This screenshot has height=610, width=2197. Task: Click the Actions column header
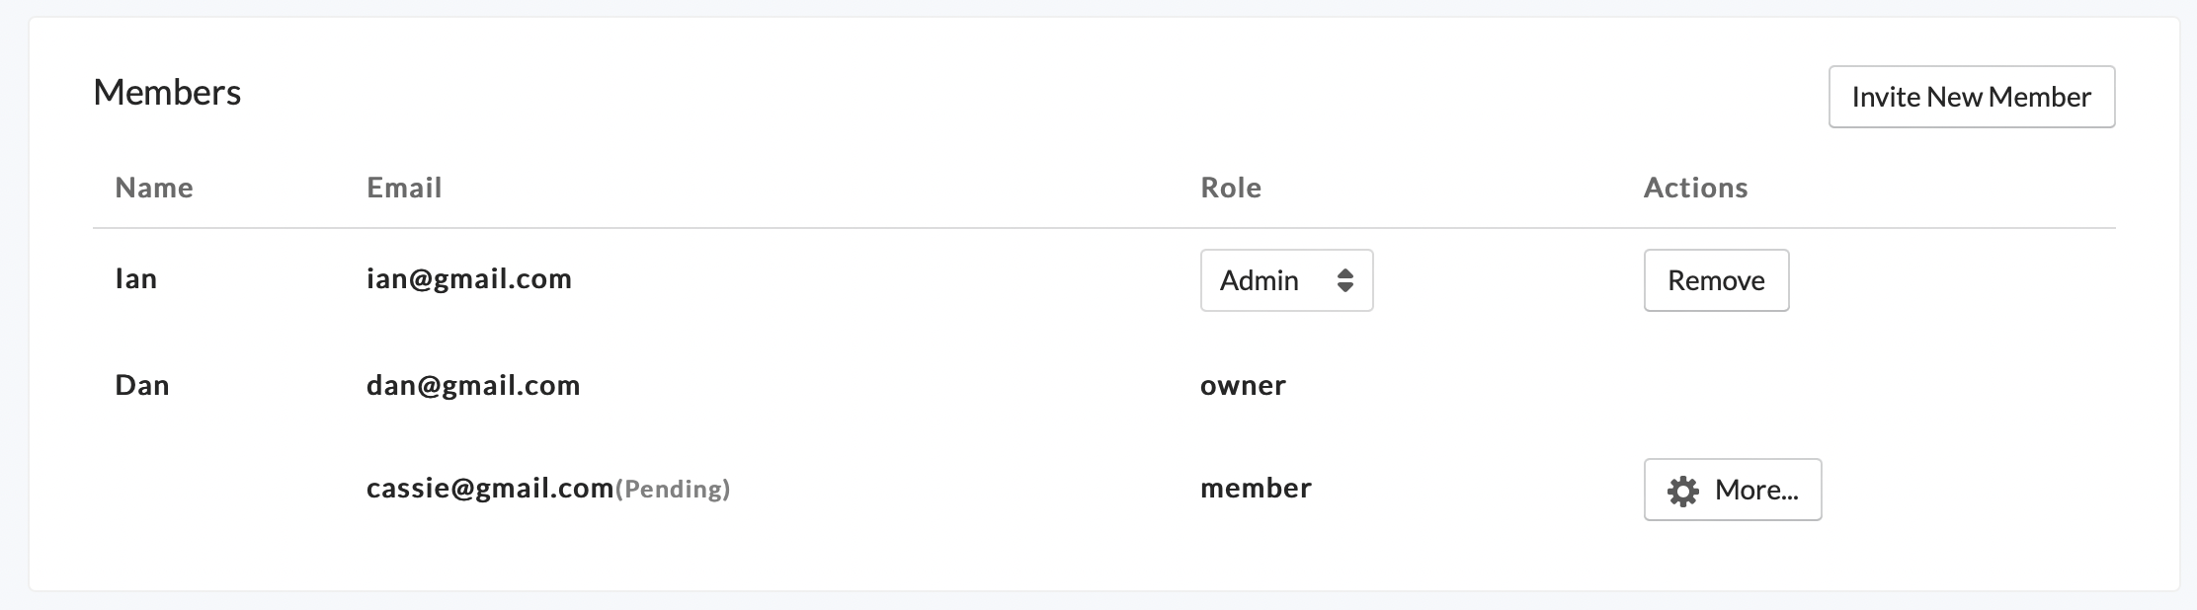(1695, 188)
